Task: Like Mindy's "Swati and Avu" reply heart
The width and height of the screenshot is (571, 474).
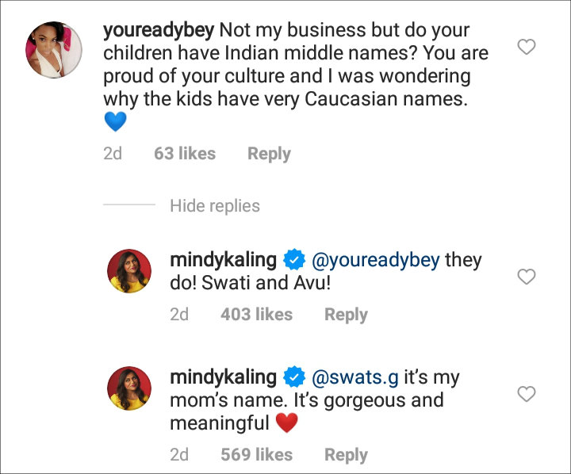Action: (526, 277)
